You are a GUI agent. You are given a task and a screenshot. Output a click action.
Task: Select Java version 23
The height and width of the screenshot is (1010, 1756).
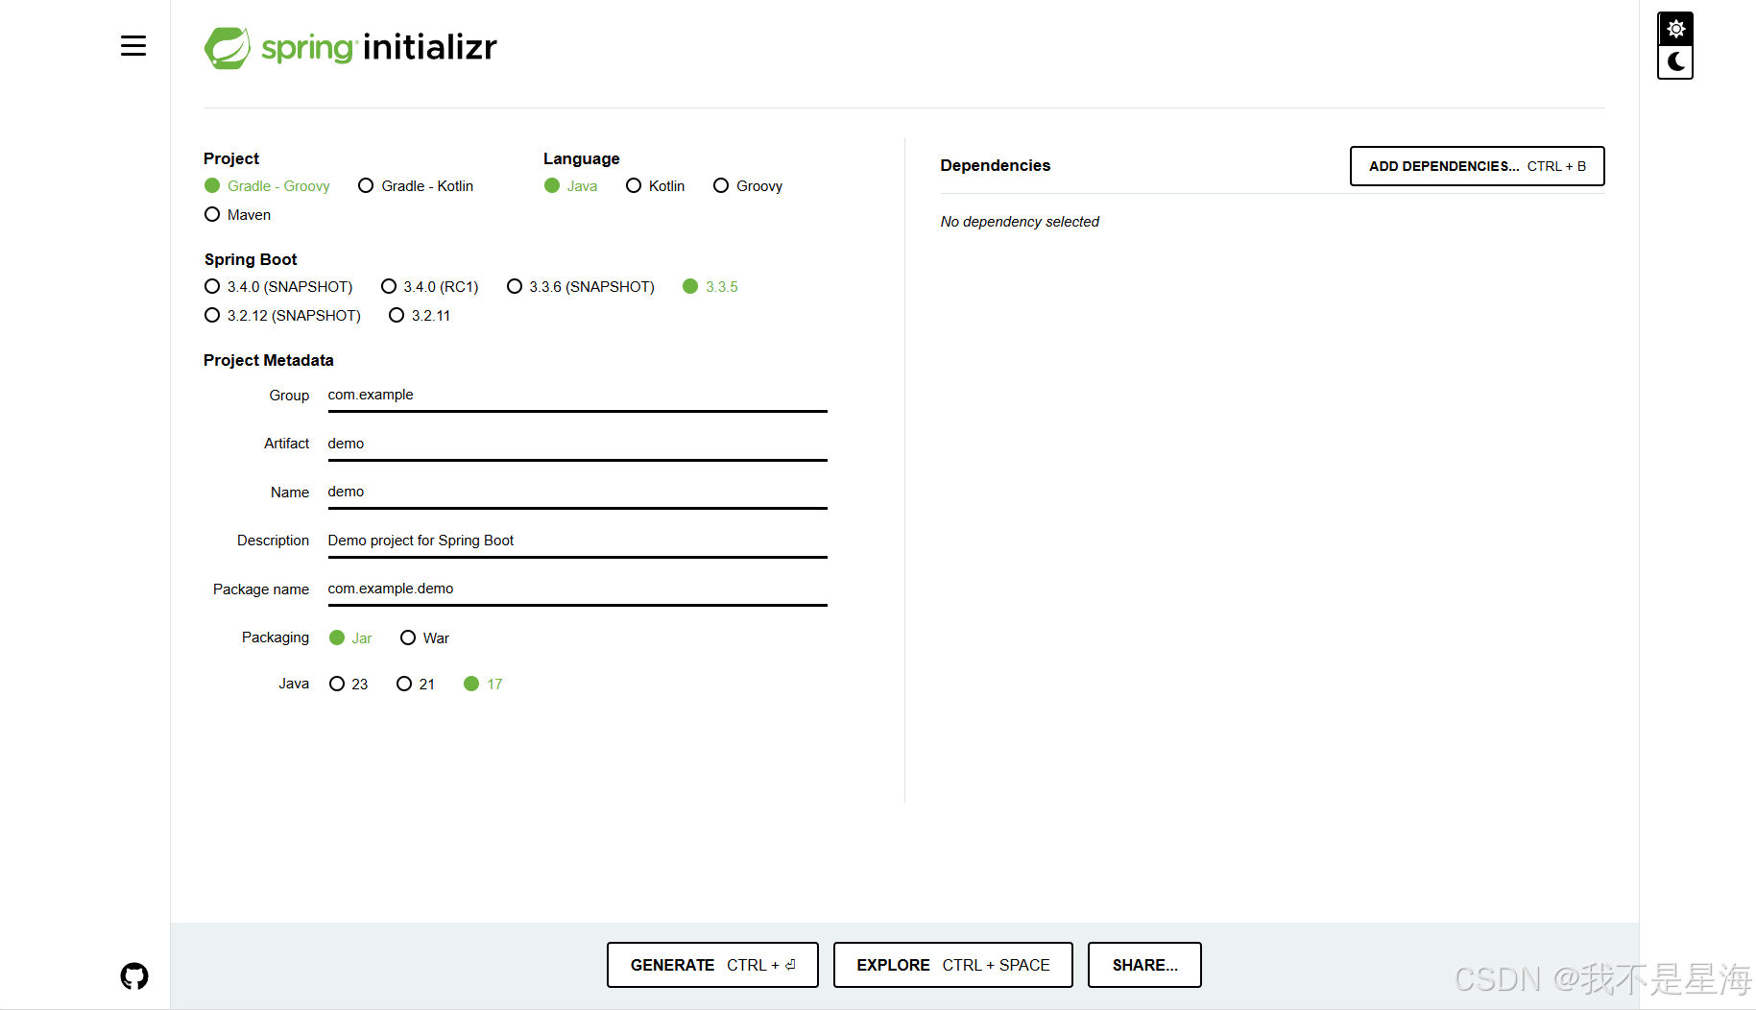(349, 685)
